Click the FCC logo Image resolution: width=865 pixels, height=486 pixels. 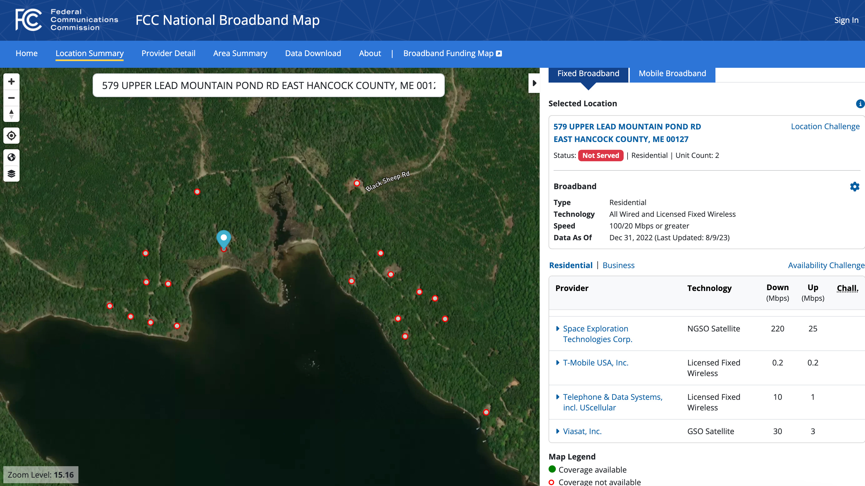(66, 20)
